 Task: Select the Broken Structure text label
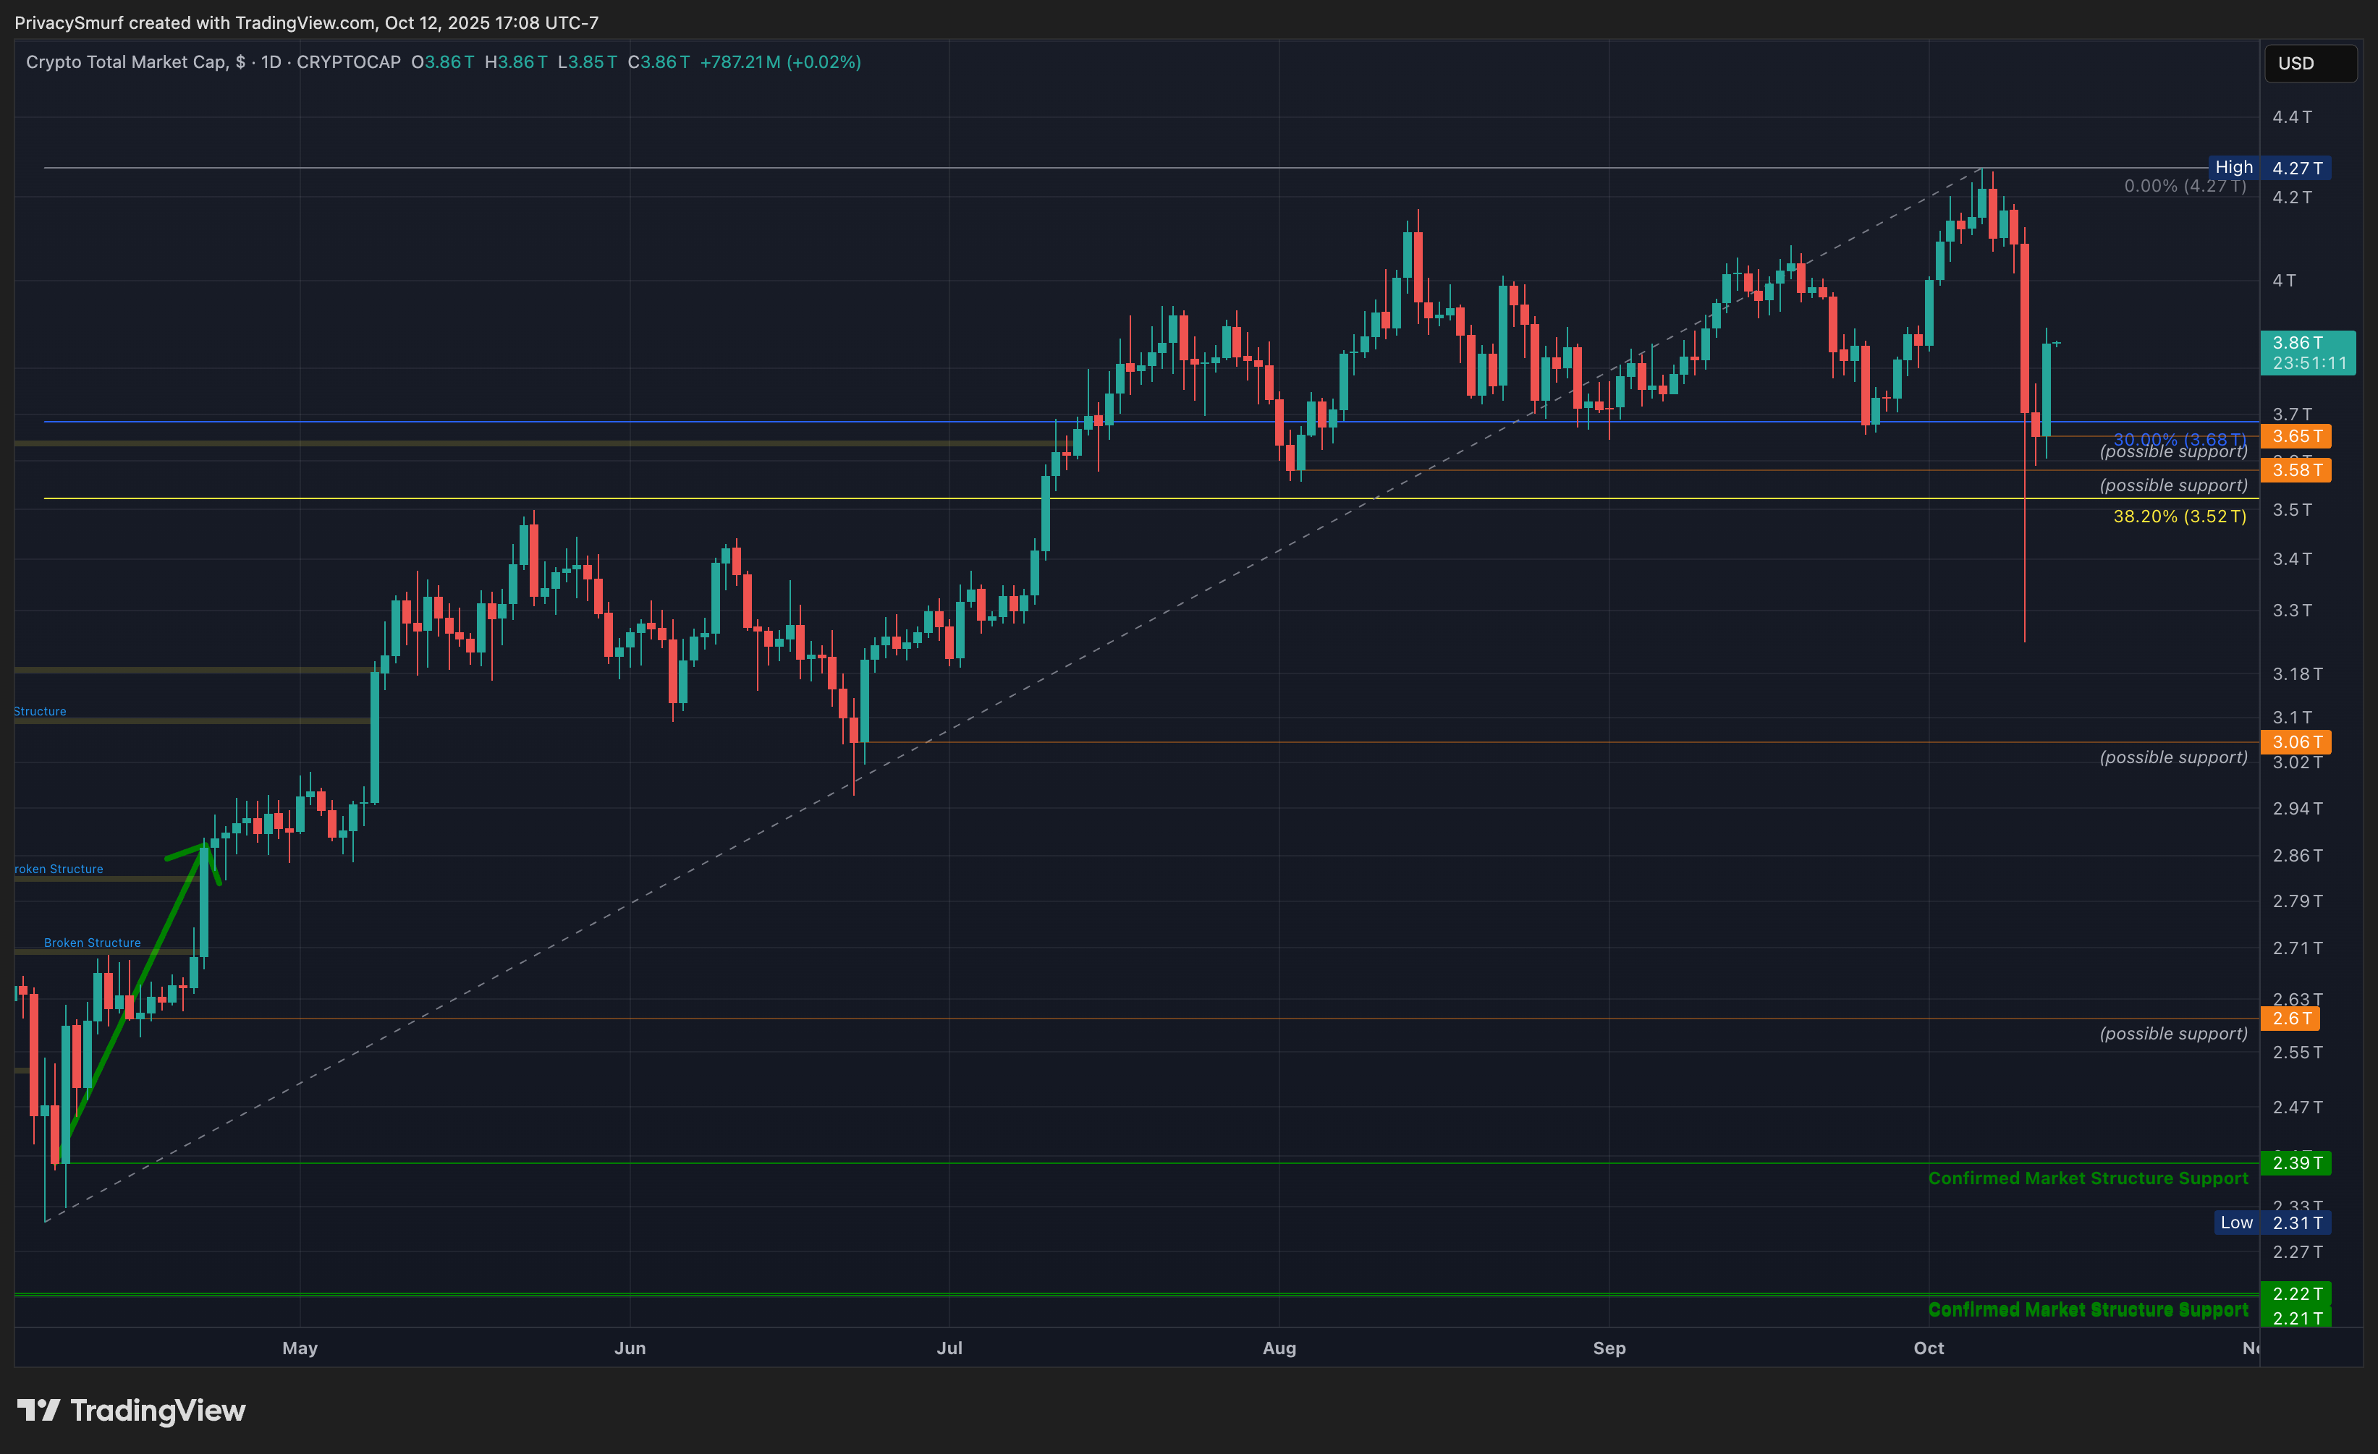(x=92, y=943)
